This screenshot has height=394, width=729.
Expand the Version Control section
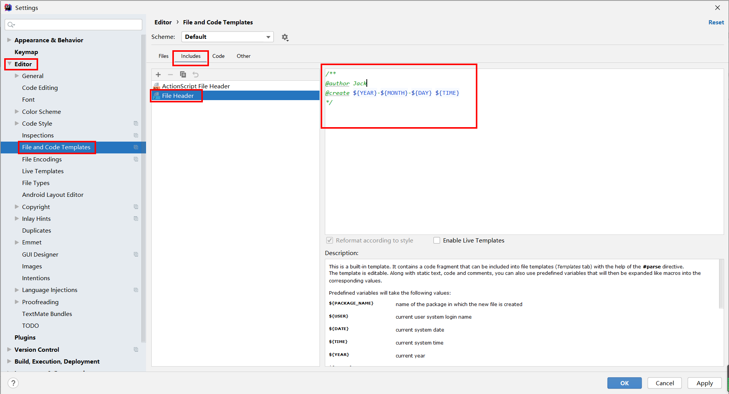[x=9, y=349]
